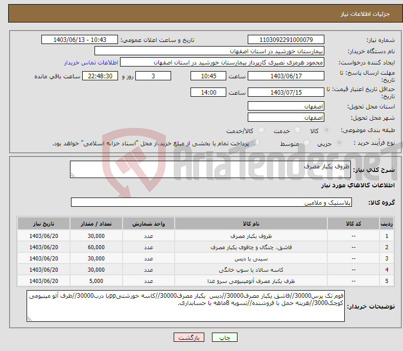The image size is (403, 351).
Task: Click the کد کالا column header
Action: [x=353, y=224]
